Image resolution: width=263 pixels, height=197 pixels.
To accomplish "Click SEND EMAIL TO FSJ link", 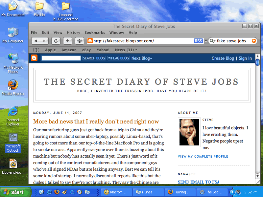I will coord(199,182).
